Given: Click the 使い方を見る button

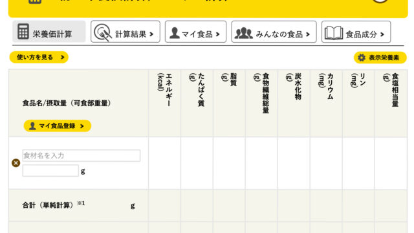Looking at the screenshot, I should pos(39,58).
